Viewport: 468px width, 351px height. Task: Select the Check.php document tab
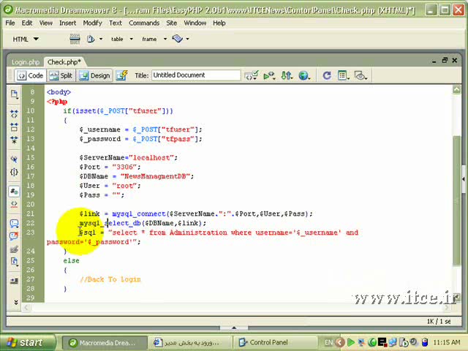[x=64, y=62]
